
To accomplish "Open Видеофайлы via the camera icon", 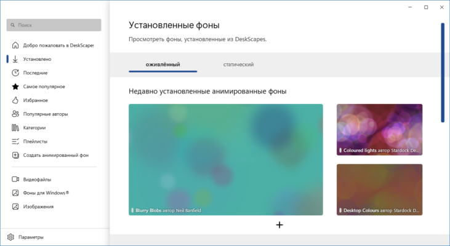I will (x=15, y=180).
